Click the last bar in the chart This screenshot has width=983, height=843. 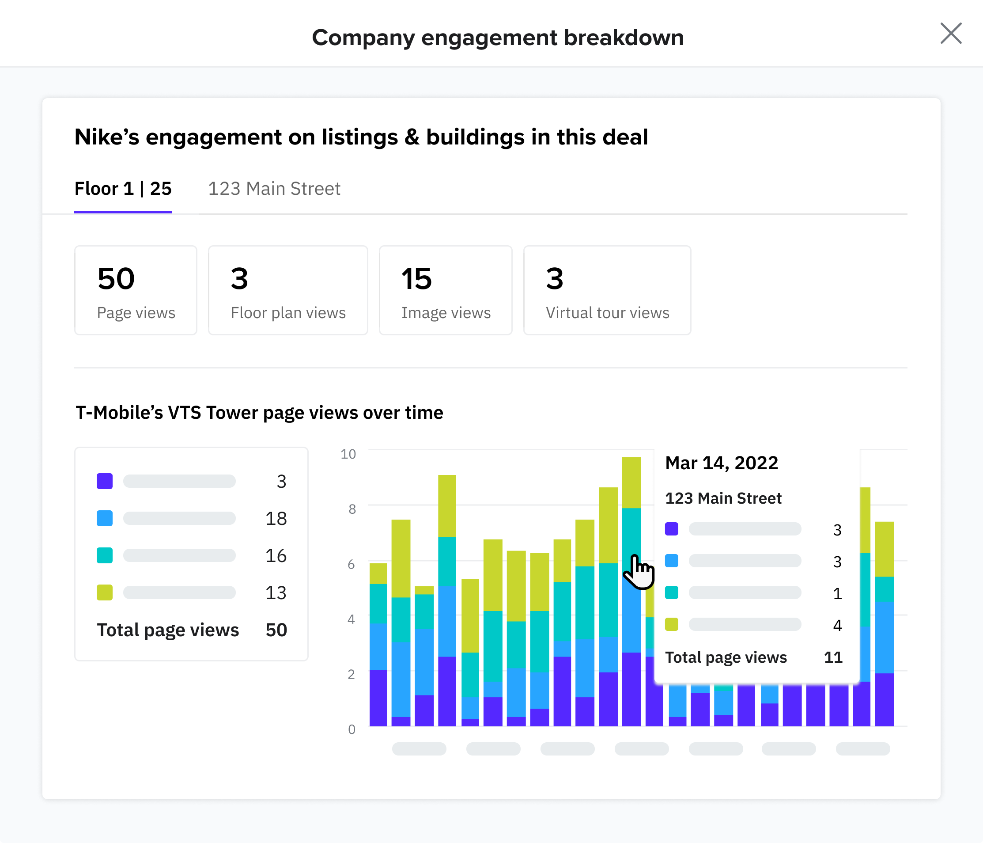click(x=884, y=624)
